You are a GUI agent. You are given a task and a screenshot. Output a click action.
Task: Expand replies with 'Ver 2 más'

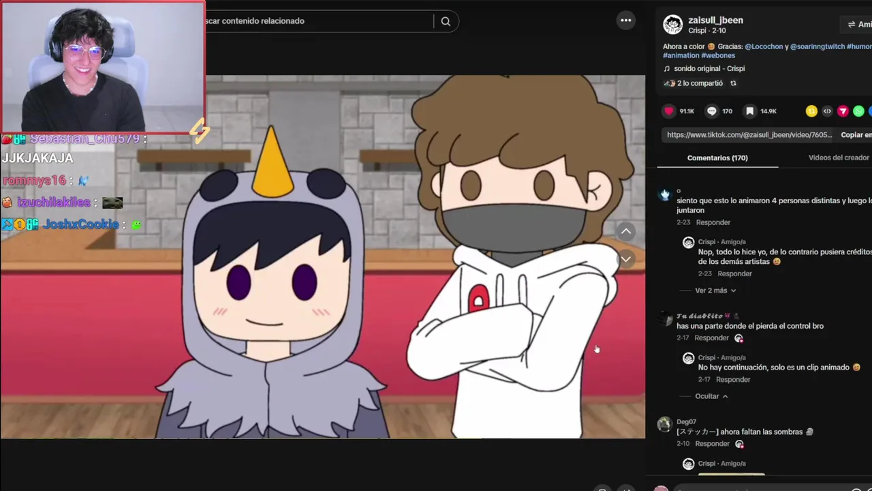click(x=715, y=291)
